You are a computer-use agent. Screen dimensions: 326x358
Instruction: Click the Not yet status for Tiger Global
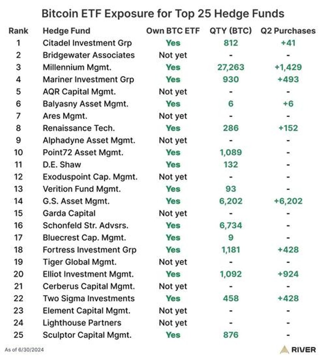coord(173,262)
